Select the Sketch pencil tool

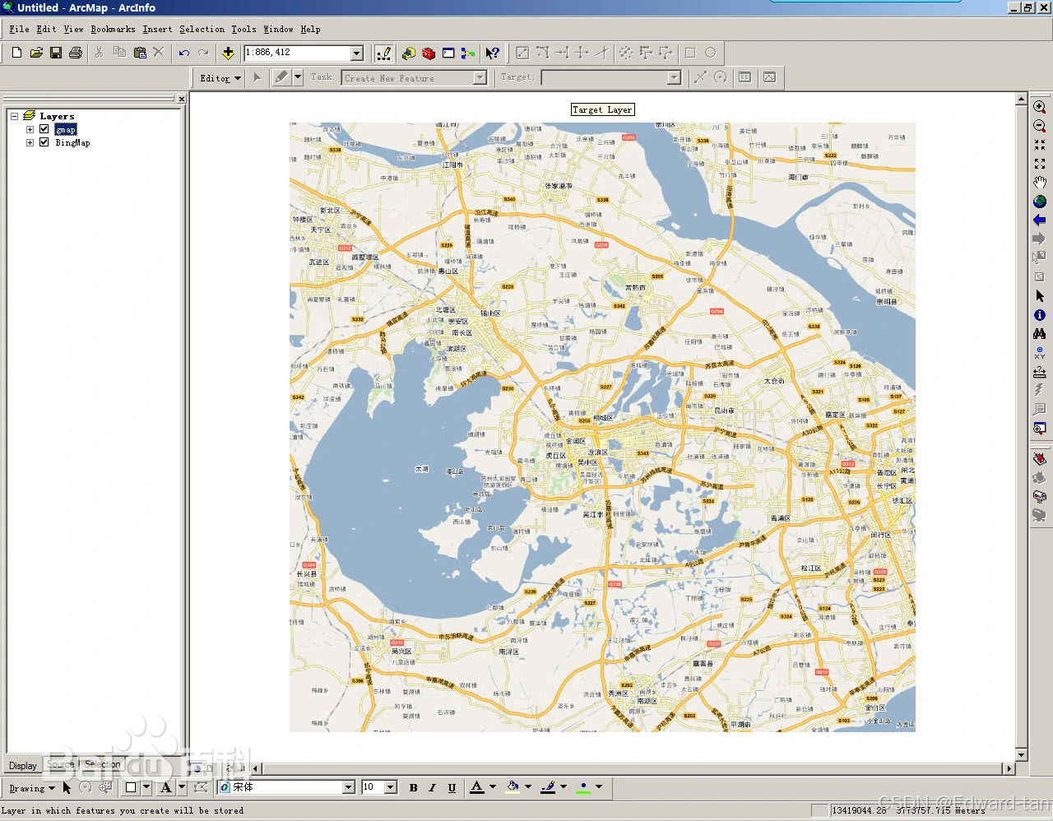pyautogui.click(x=281, y=77)
